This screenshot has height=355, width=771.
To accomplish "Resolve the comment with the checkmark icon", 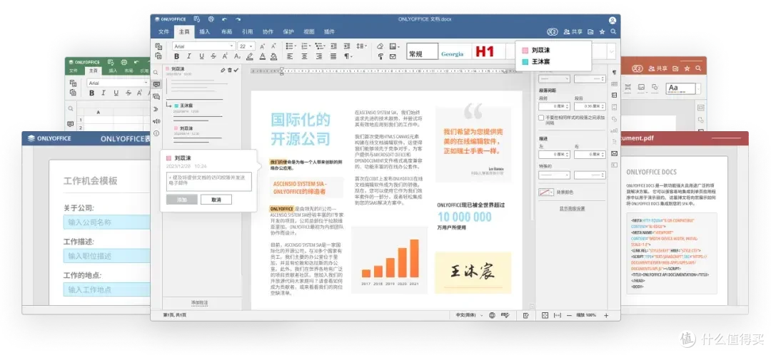I will tap(236, 70).
